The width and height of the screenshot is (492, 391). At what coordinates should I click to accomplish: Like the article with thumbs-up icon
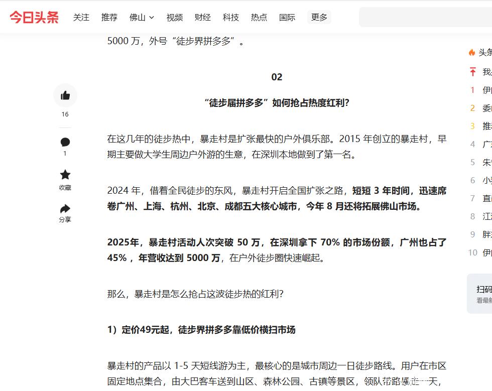tap(65, 95)
